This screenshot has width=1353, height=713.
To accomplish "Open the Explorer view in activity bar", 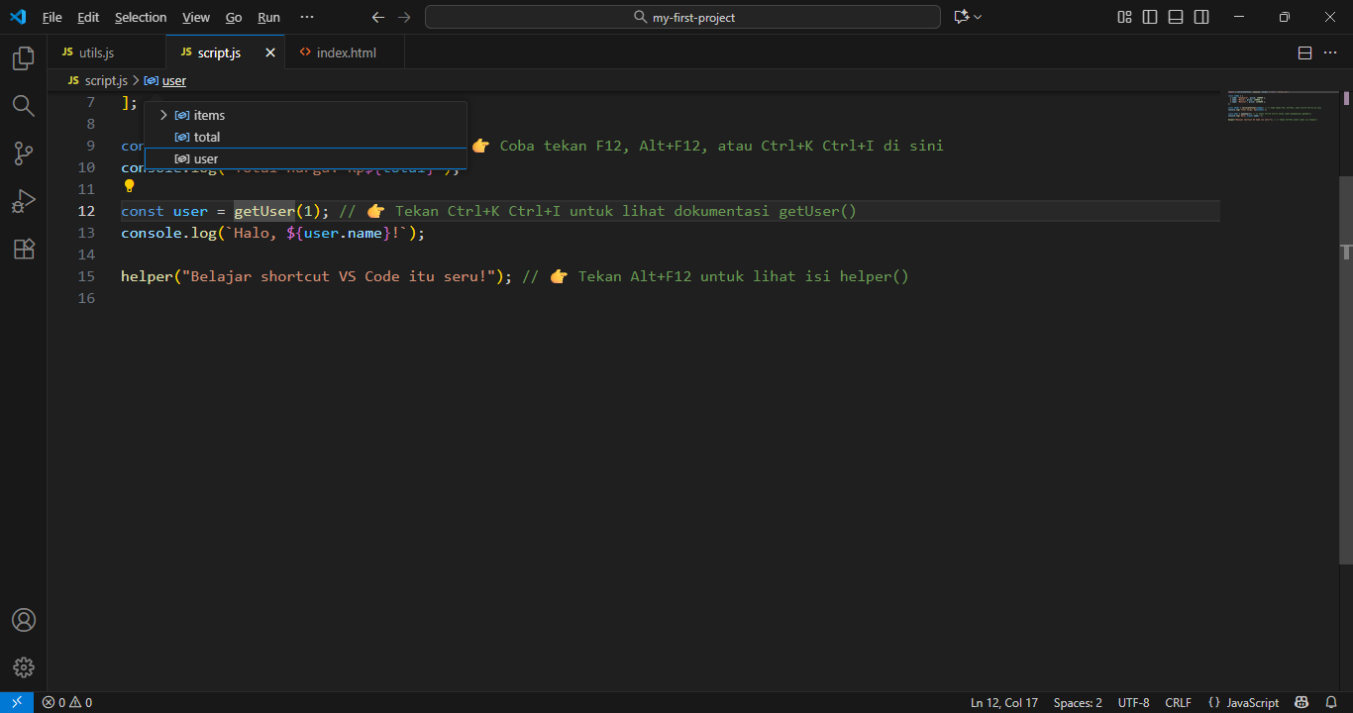I will (x=23, y=57).
